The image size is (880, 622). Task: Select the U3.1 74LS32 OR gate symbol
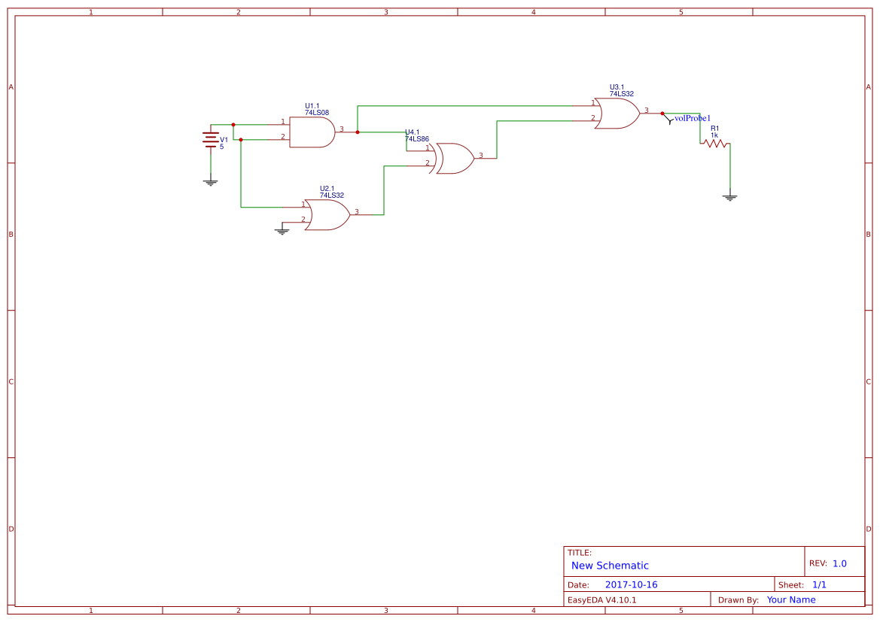[617, 114]
